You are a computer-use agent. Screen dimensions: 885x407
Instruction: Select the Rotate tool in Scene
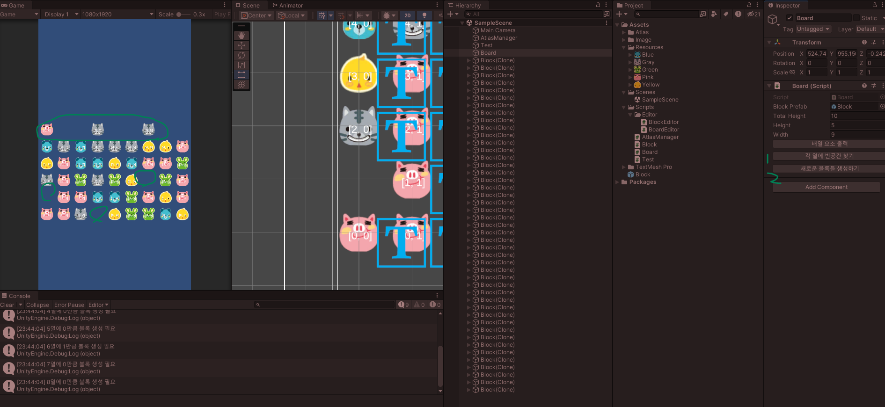(241, 55)
